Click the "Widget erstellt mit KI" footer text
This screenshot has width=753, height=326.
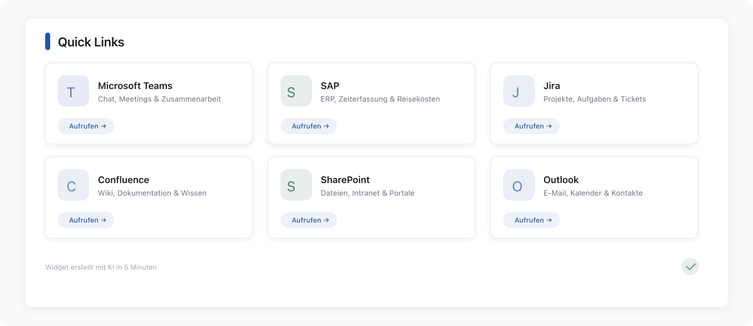pyautogui.click(x=101, y=267)
